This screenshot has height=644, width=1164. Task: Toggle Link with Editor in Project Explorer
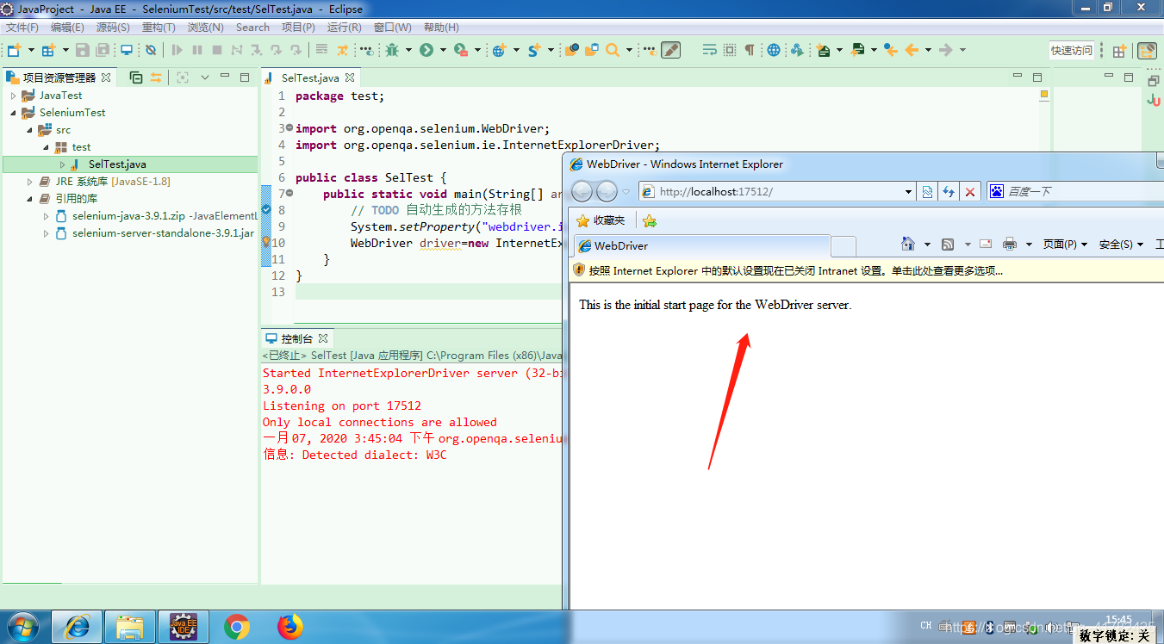pyautogui.click(x=156, y=77)
